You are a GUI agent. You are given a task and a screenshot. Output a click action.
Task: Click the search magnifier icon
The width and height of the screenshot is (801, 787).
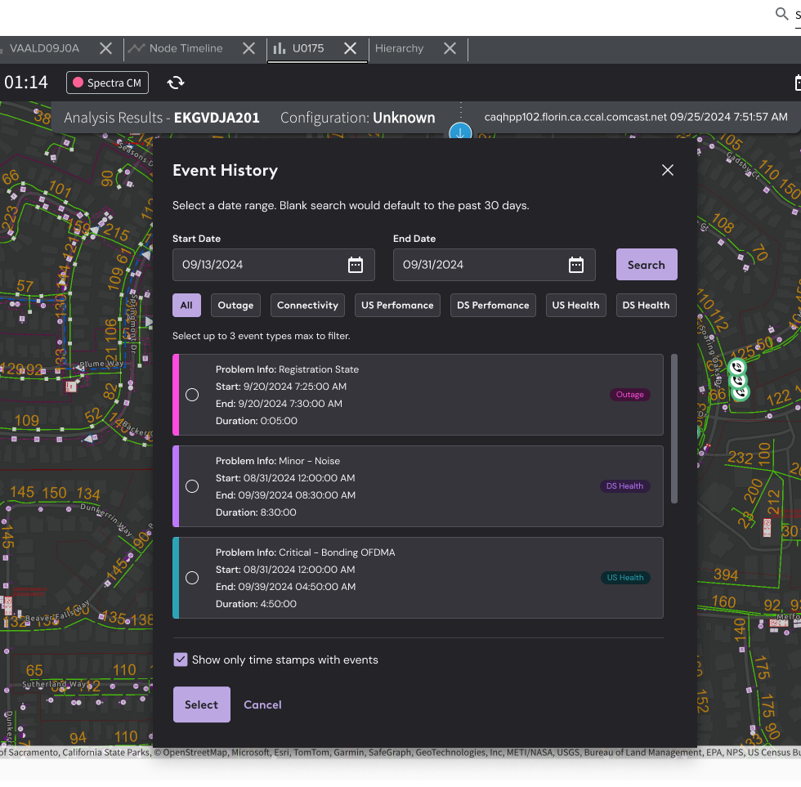781,14
